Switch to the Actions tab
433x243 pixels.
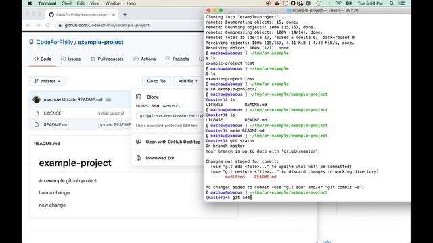click(x=145, y=59)
